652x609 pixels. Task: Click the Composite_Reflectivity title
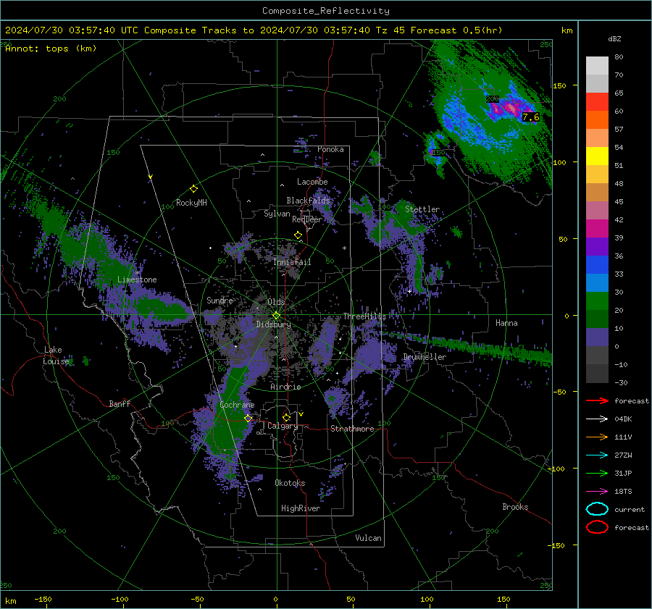coord(326,11)
